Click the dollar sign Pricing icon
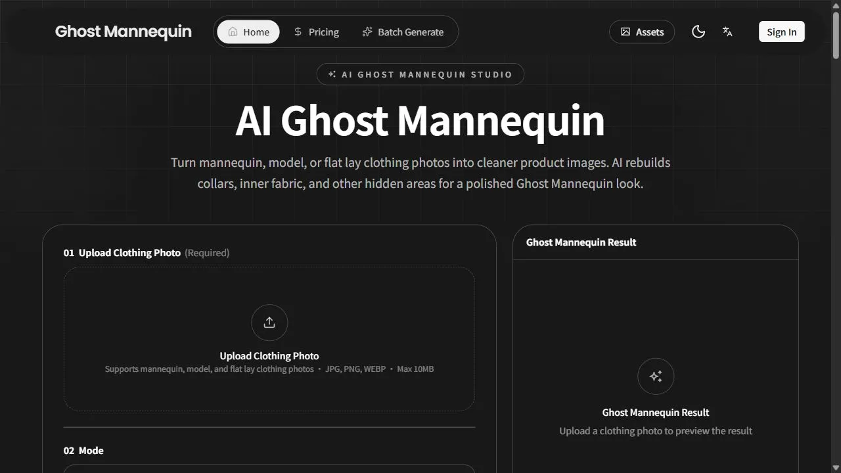Screen dimensions: 841x473 [298, 32]
